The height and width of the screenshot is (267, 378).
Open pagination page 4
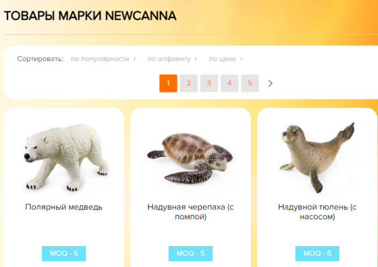coord(230,83)
